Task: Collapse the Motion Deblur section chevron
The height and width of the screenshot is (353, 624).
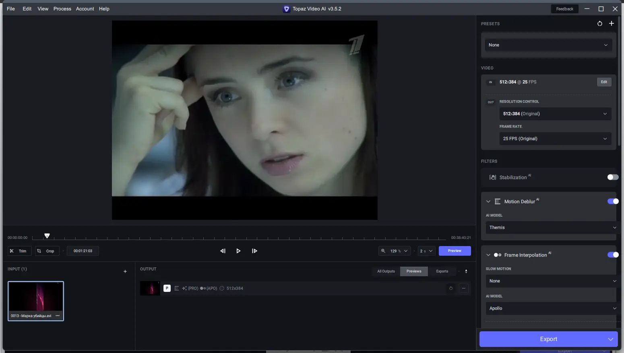Action: (488, 201)
